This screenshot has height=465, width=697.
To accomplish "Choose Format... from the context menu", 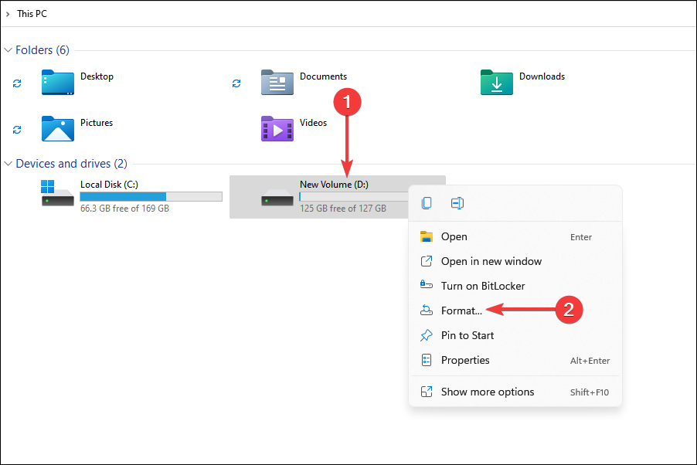I will coord(461,311).
